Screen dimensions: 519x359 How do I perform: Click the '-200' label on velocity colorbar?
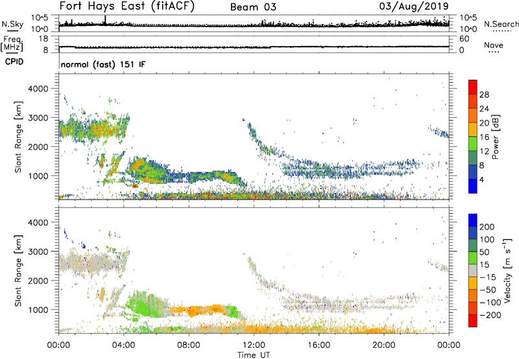[x=490, y=315]
